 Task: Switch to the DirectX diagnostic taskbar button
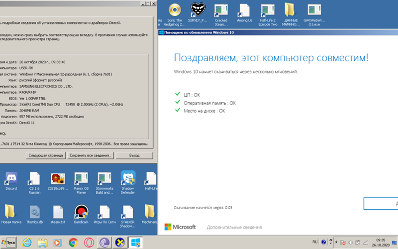pyautogui.click(x=120, y=243)
